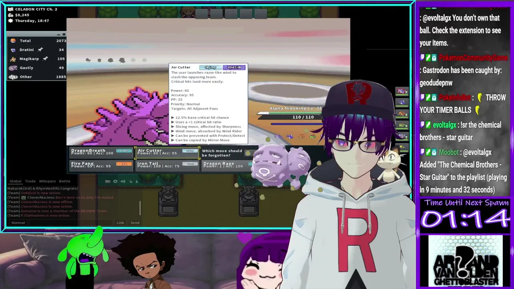Click evoltalgx's !sr chat message username

click(444, 125)
